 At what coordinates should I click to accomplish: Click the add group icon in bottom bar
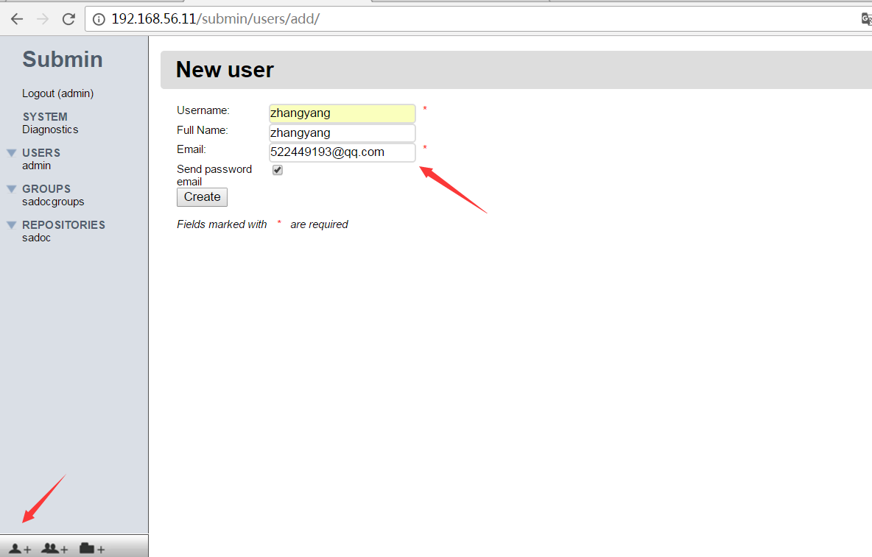click(x=54, y=548)
